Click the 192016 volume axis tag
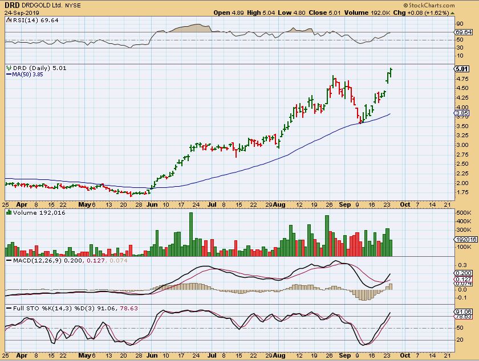479x361 pixels. point(465,240)
